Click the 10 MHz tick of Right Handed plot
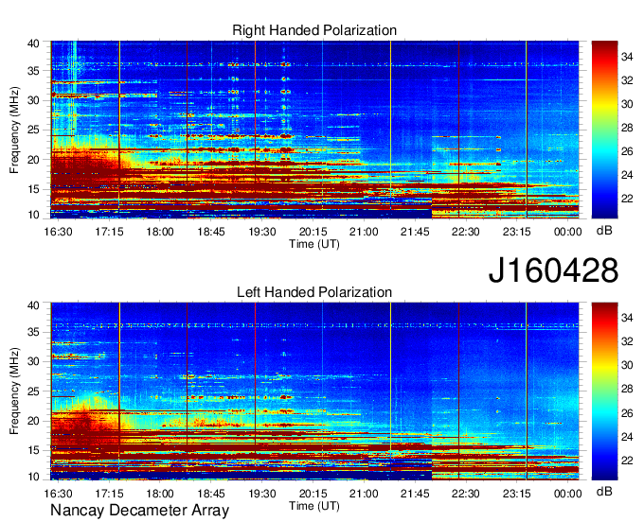This screenshot has width=644, height=522. (x=33, y=215)
